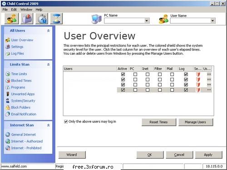The height and width of the screenshot is (170, 227).
Task: Click the Time Limits sidebar icon
Action: click(x=8, y=74)
